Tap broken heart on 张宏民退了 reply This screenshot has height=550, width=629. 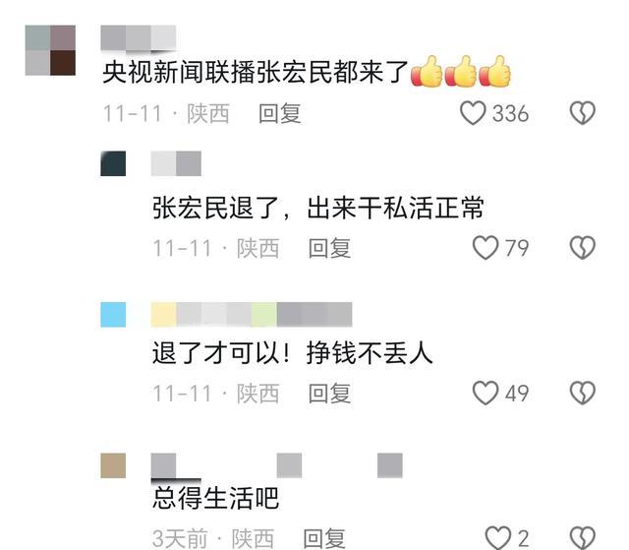click(583, 247)
